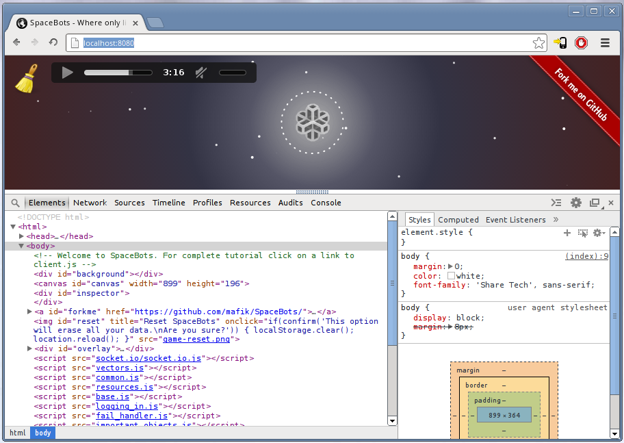Click the New Style Rule plus icon

tap(567, 233)
